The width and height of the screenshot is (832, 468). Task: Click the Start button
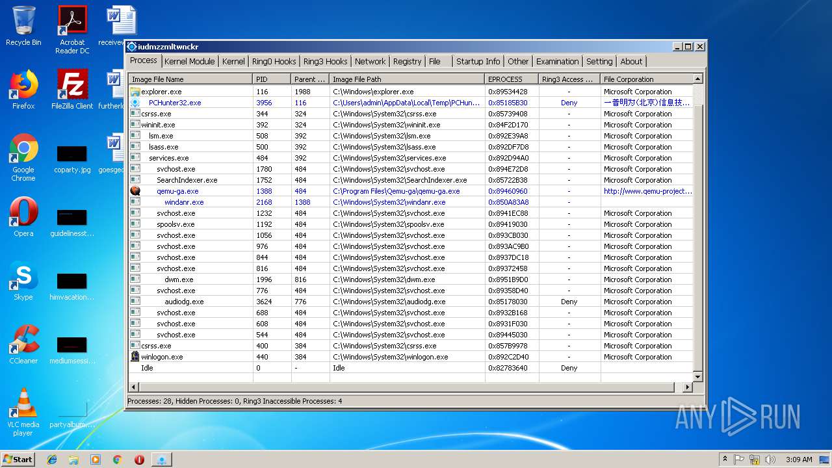tap(18, 459)
